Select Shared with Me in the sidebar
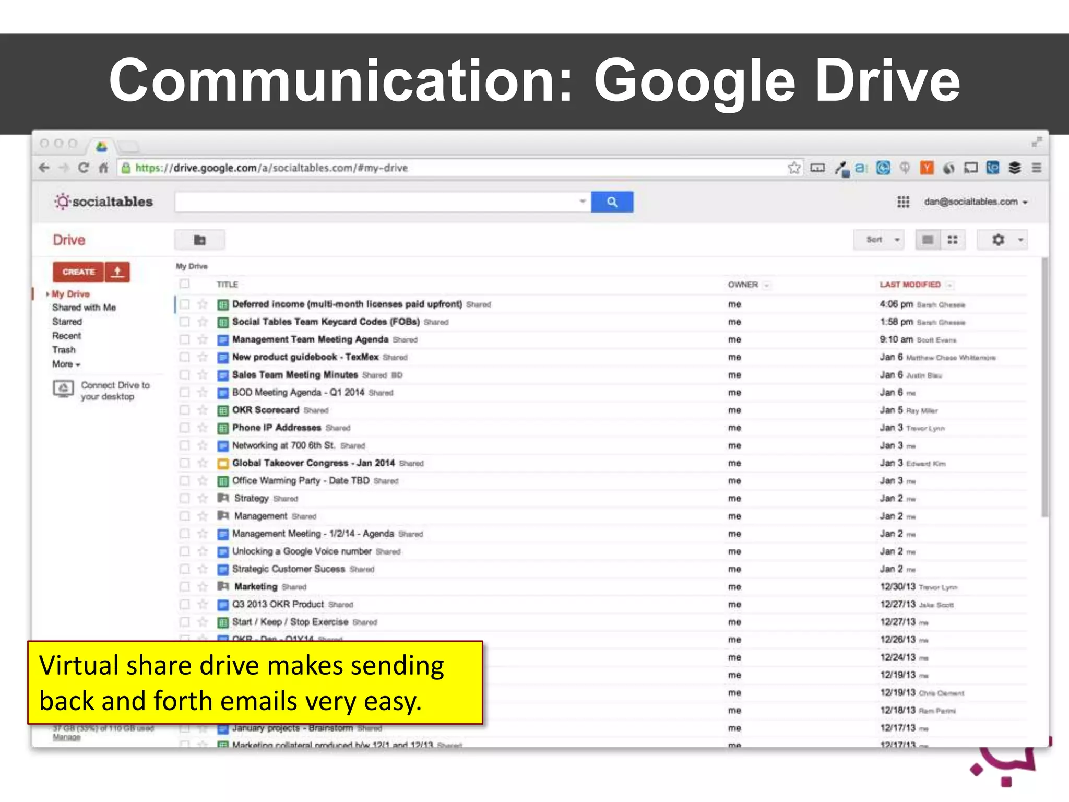This screenshot has width=1069, height=802. [x=84, y=308]
